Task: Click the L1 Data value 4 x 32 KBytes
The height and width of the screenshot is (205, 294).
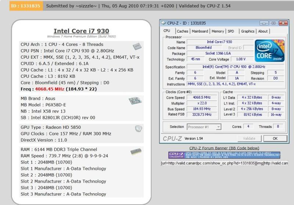Action: (252, 98)
